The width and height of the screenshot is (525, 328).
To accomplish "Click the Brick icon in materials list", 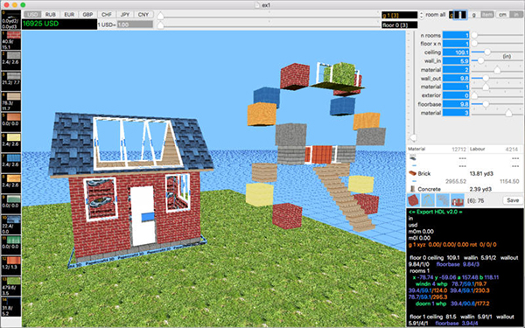I will pyautogui.click(x=412, y=173).
